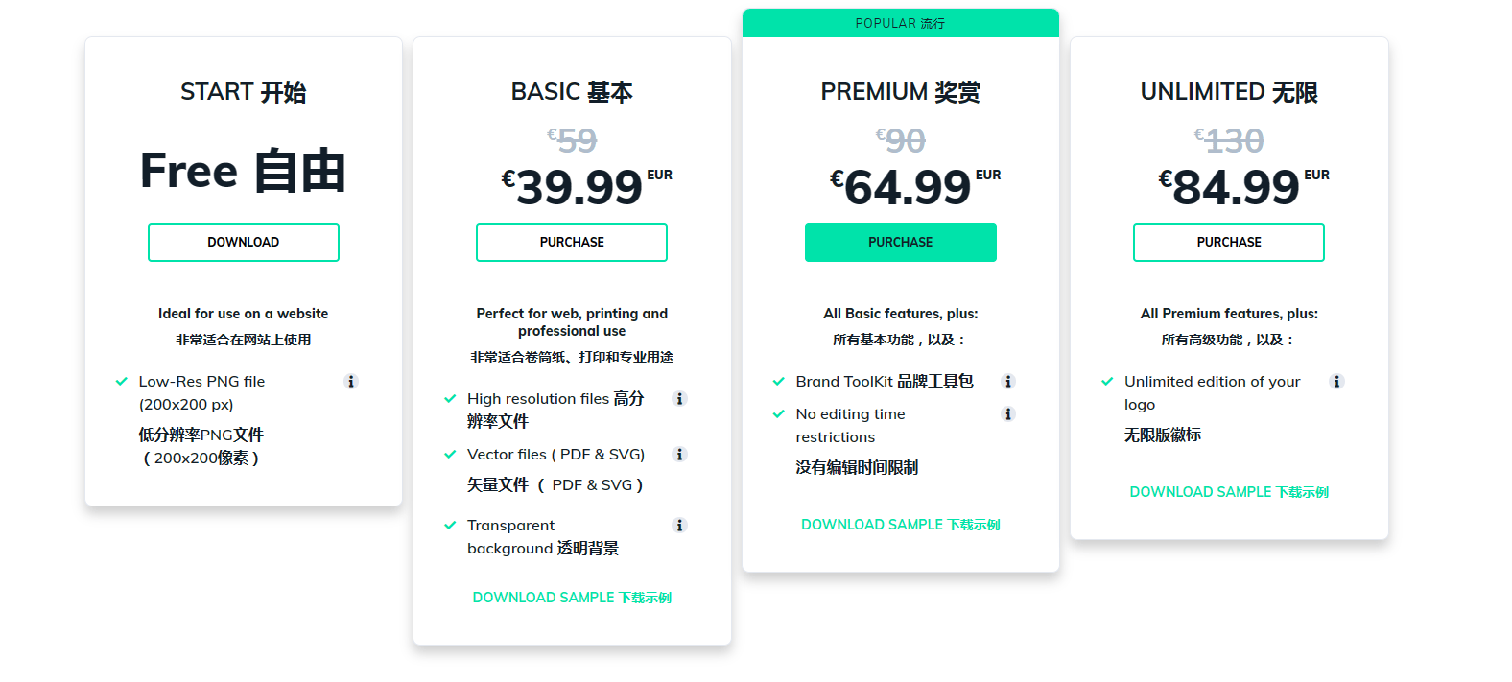Buy the Unlimited plan at €84.99

[1229, 243]
